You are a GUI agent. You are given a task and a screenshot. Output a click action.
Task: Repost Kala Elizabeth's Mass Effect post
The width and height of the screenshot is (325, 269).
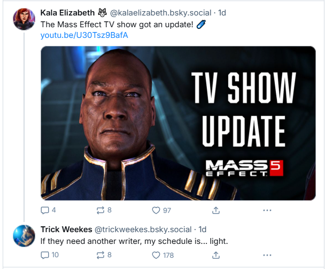(100, 210)
